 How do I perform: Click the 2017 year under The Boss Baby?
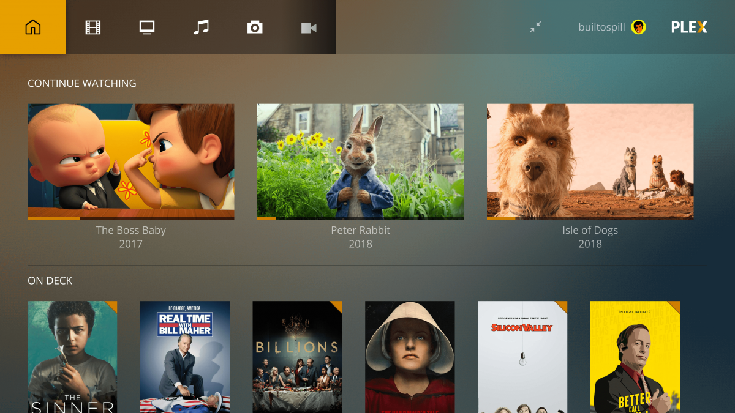tap(131, 244)
